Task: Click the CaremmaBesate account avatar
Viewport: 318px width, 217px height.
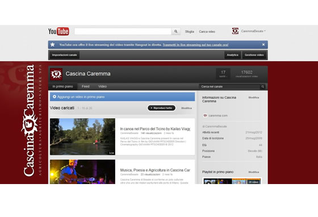Action: point(235,31)
